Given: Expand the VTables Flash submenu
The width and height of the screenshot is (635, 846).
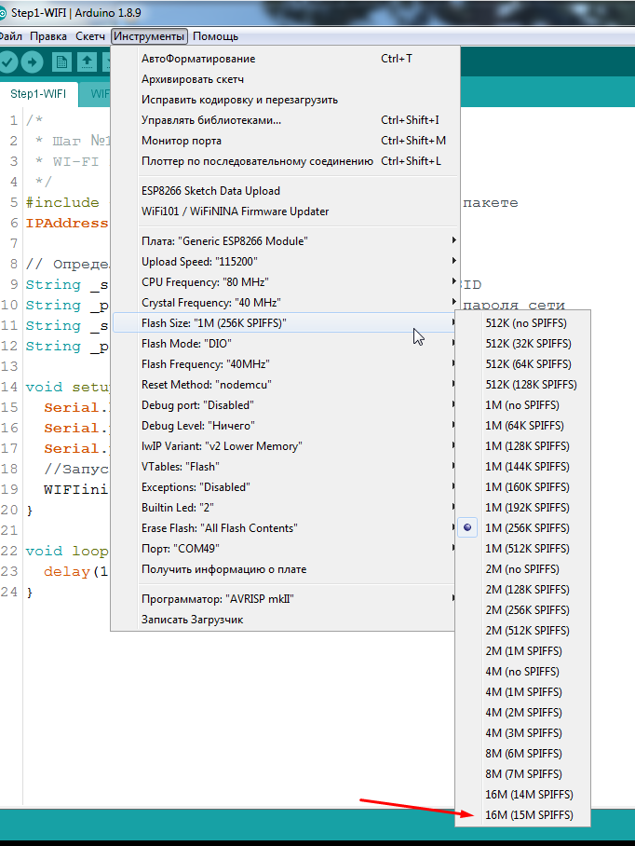Looking at the screenshot, I should [286, 467].
